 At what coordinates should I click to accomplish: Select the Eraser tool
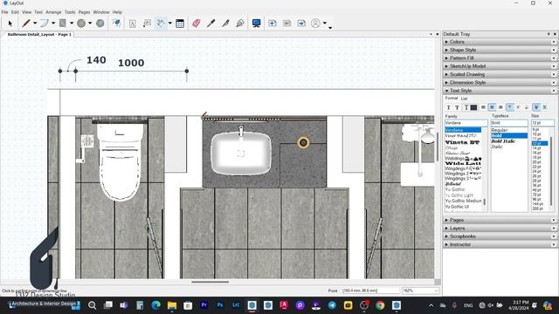(196, 24)
